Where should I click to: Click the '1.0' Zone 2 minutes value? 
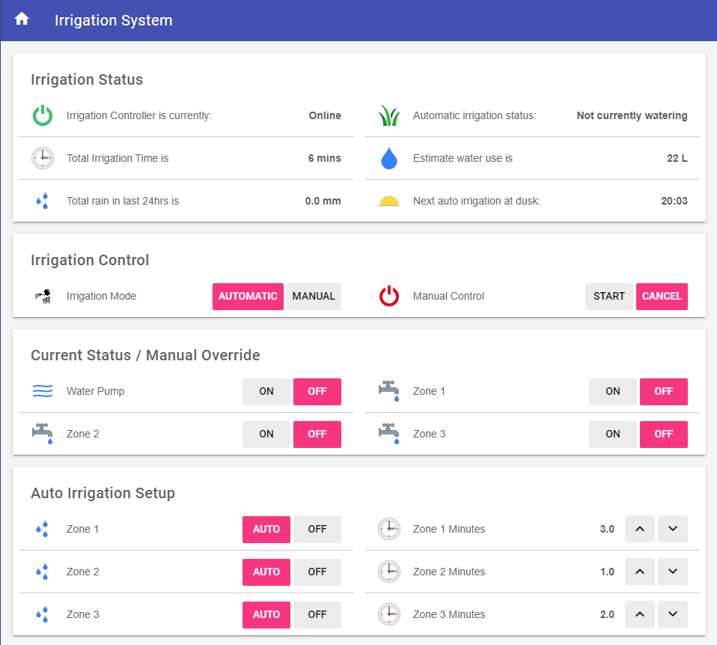pyautogui.click(x=607, y=572)
